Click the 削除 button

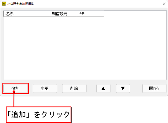click(74, 88)
